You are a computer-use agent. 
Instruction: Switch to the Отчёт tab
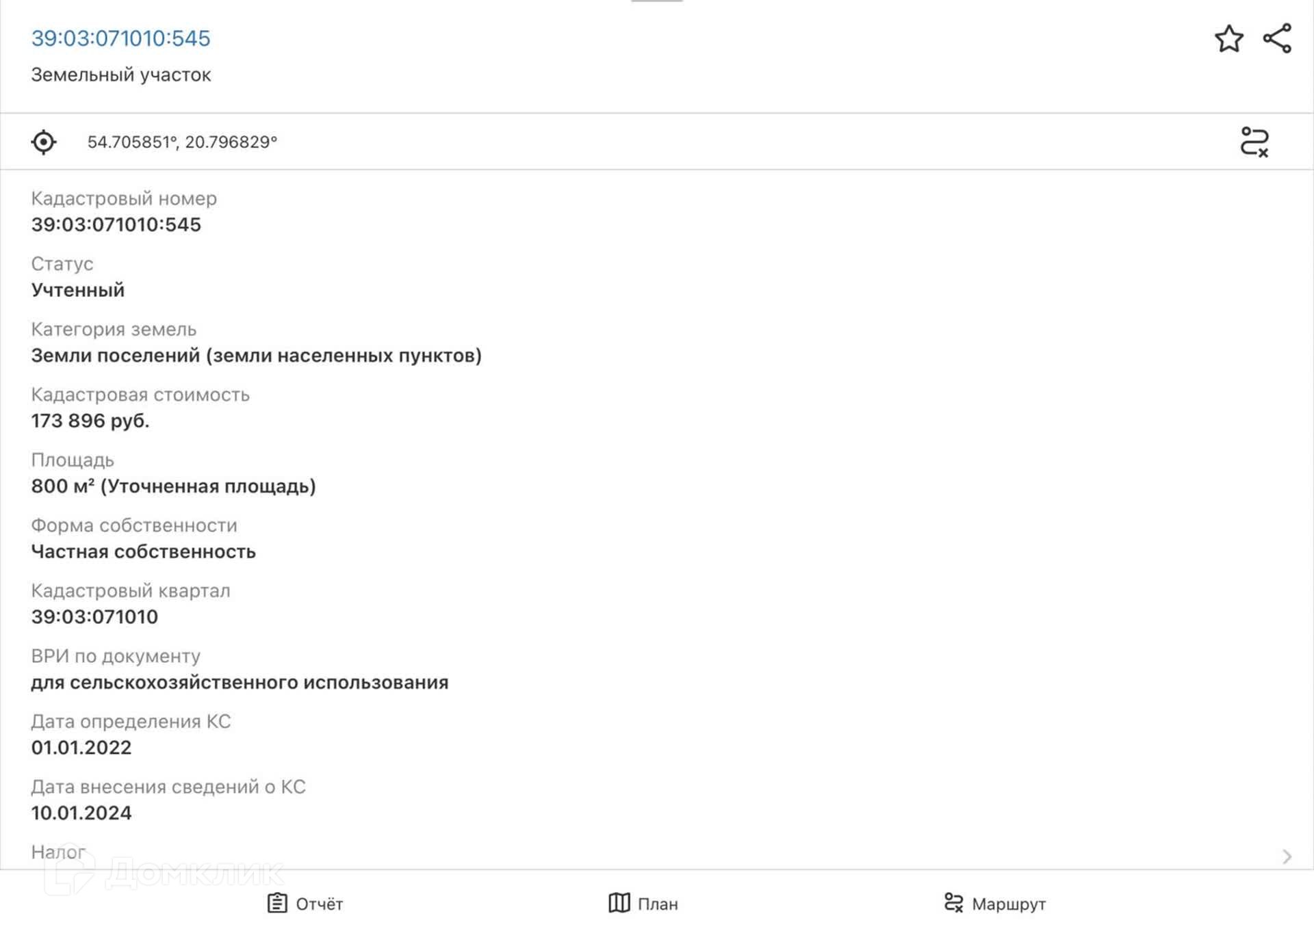point(319,904)
